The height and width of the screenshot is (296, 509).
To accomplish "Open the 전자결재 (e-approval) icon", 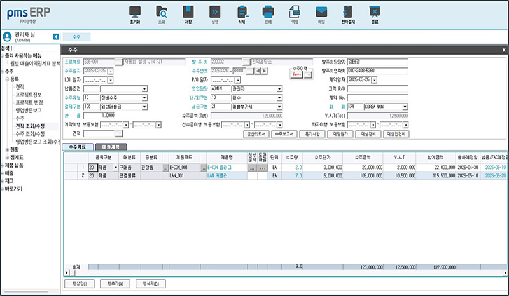I will 348,12.
